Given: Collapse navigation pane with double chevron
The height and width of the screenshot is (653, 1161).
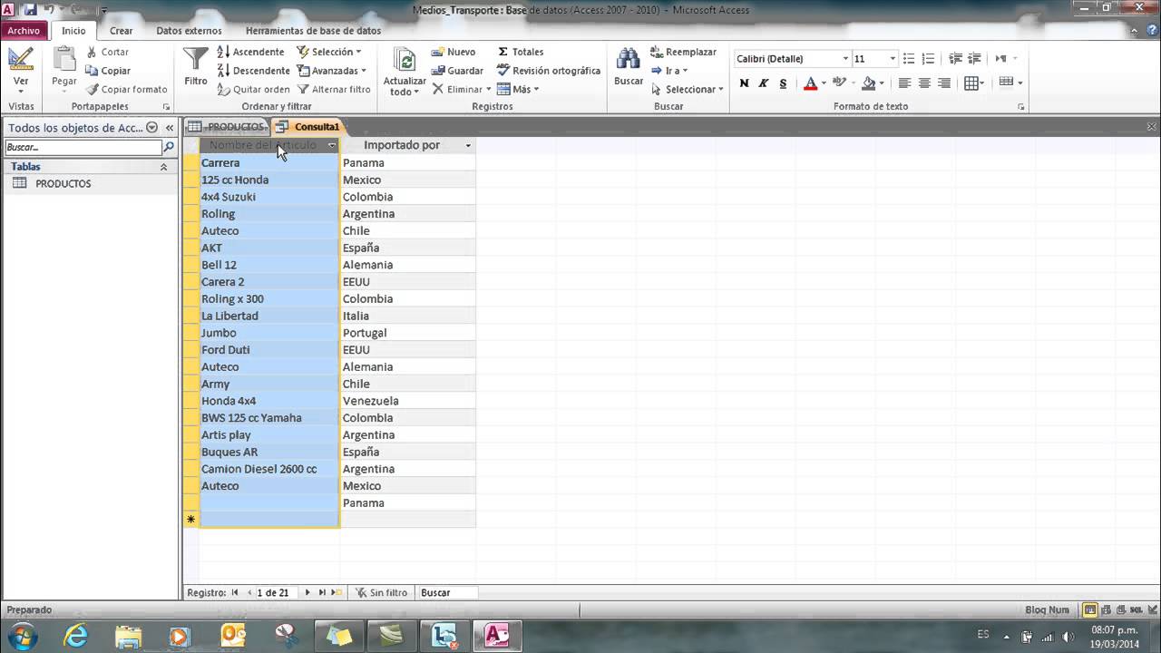Looking at the screenshot, I should 169,128.
